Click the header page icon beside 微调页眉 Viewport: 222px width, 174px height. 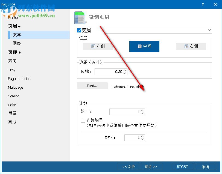pos(80,17)
